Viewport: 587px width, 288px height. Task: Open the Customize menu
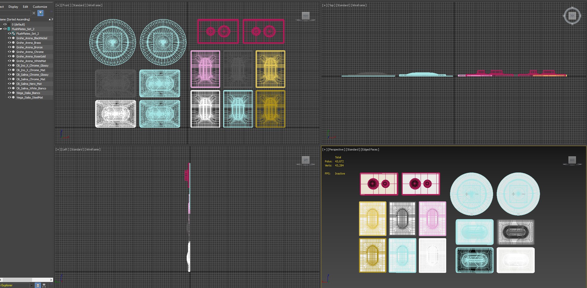click(40, 7)
